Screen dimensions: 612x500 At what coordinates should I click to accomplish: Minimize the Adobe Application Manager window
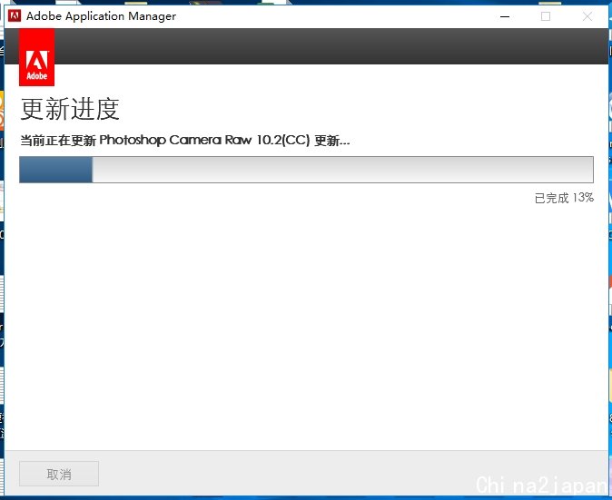point(505,16)
